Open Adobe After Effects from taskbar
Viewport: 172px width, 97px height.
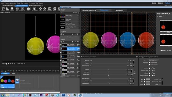click(41, 95)
